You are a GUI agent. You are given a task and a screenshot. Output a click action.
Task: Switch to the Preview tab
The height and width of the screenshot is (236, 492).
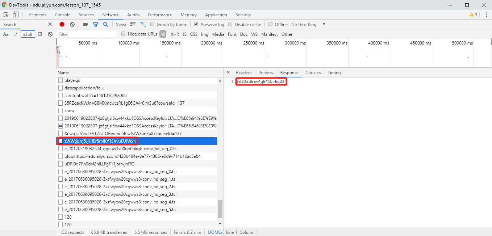pos(266,72)
